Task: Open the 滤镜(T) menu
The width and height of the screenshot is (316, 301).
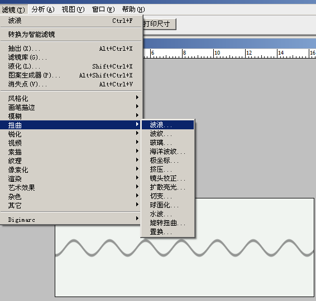Action: [14, 9]
